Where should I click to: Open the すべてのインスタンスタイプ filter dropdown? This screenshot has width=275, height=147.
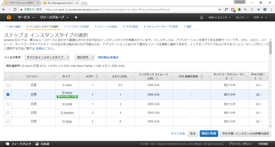(47, 57)
